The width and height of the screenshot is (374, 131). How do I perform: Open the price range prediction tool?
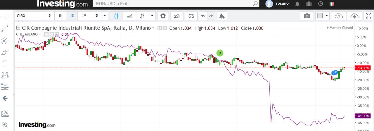pyautogui.click(x=5, y=87)
